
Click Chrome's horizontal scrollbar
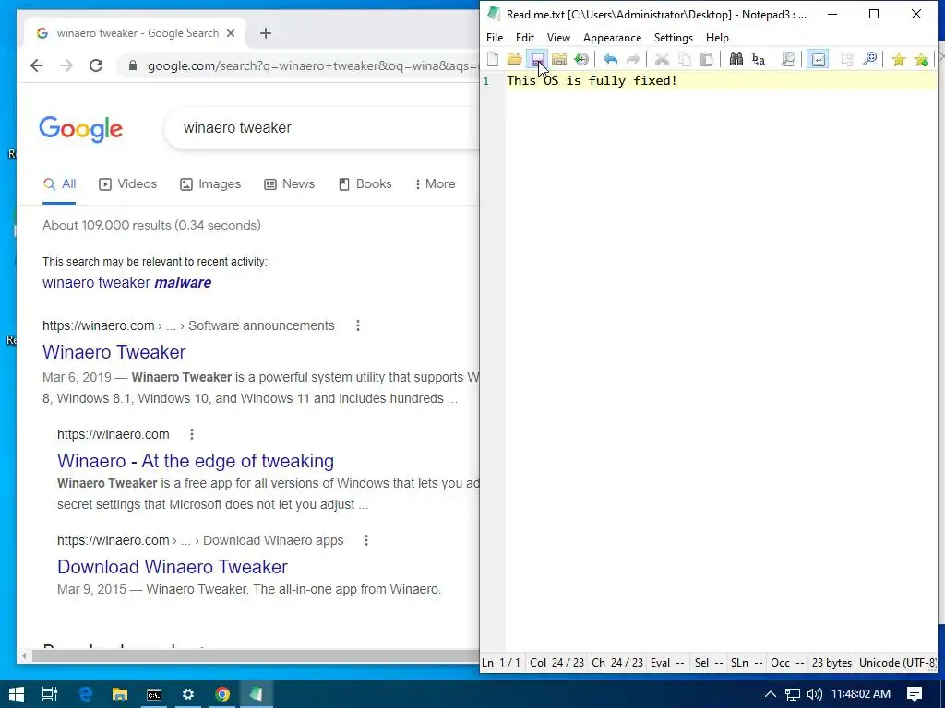pos(256,655)
